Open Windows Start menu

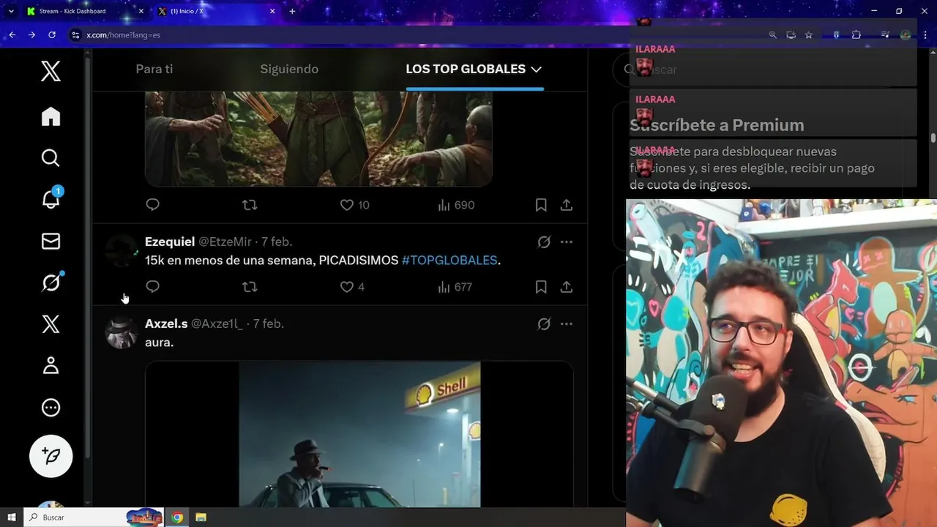(12, 517)
